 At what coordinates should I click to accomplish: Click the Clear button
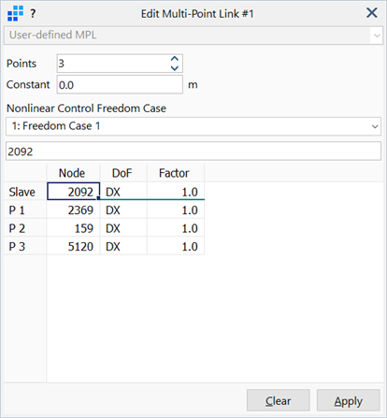point(279,400)
